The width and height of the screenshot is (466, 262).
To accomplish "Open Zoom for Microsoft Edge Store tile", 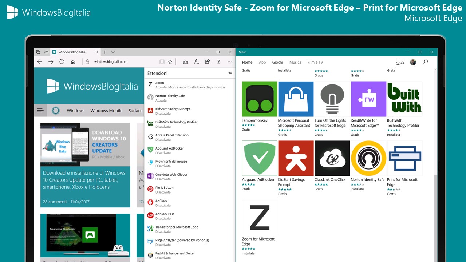I will 260,227.
